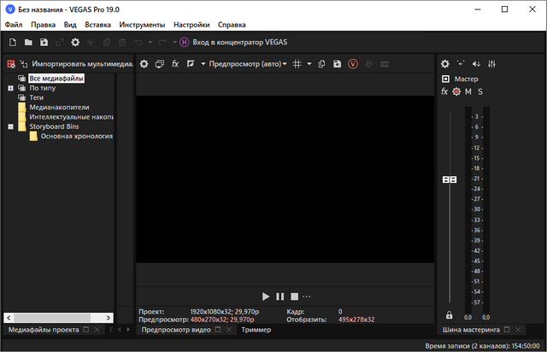Select the 'Основная хронология' folder
Image resolution: width=547 pixels, height=352 pixels.
pos(76,136)
